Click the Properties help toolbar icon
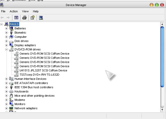The height and width of the screenshot is (119, 166). coord(32,18)
